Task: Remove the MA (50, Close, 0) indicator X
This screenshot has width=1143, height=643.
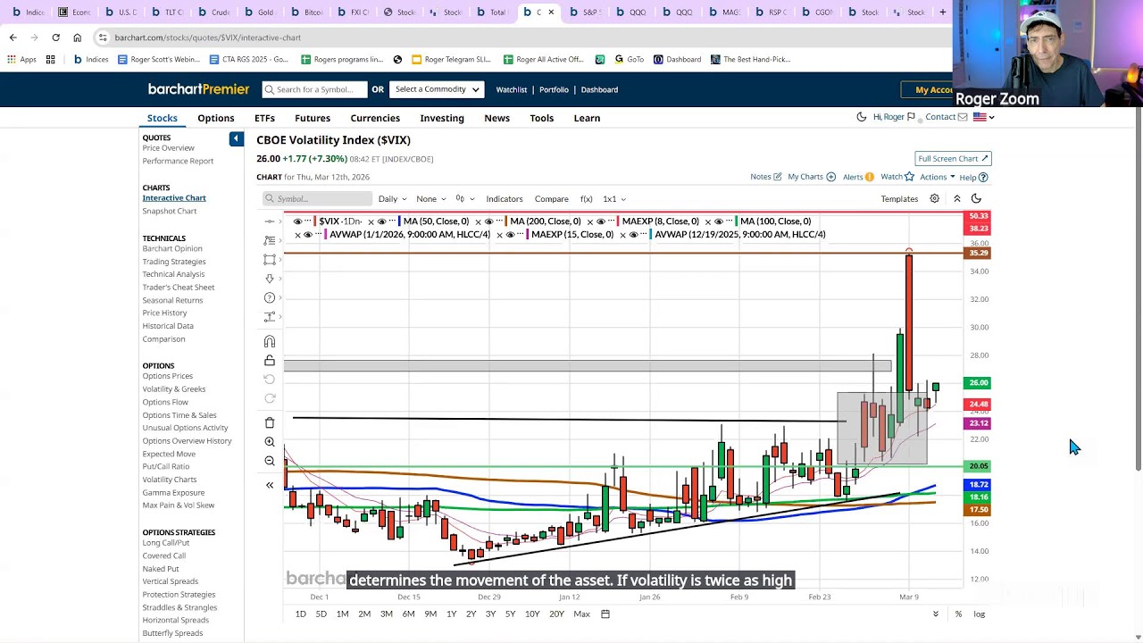Action: pyautogui.click(x=371, y=221)
